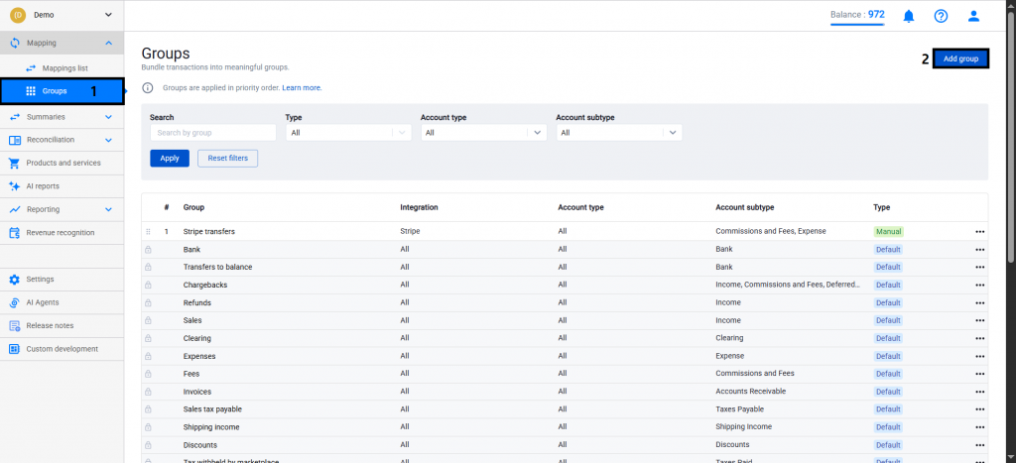The width and height of the screenshot is (1016, 463).
Task: Open the Account type filter dropdown
Action: 483,132
